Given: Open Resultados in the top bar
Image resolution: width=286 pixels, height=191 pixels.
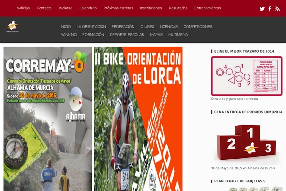Looking at the screenshot, I should [x=178, y=8].
